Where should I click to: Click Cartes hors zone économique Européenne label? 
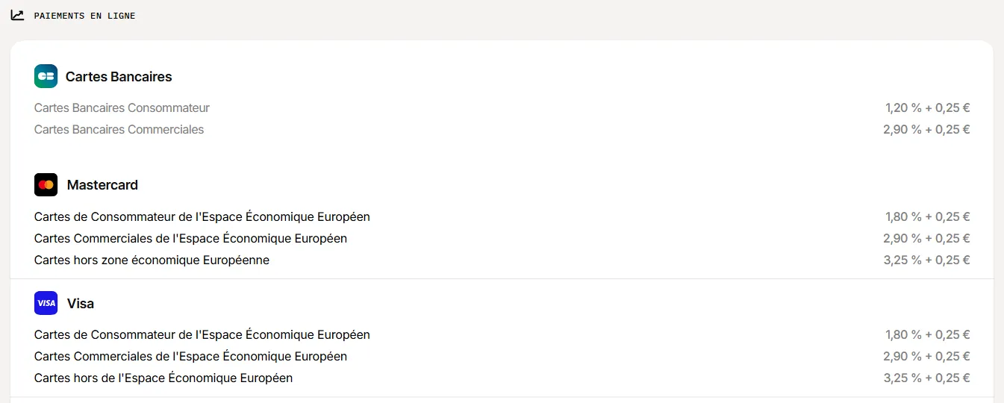tap(152, 260)
